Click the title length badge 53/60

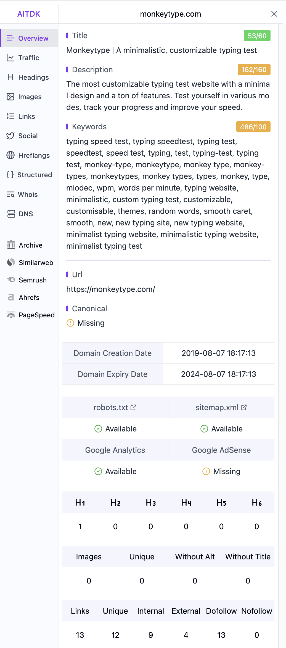point(257,36)
